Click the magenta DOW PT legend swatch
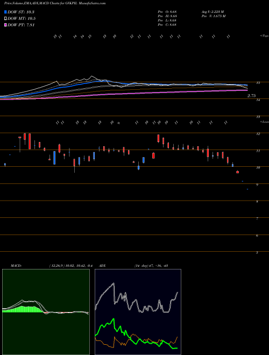 coord(5,25)
